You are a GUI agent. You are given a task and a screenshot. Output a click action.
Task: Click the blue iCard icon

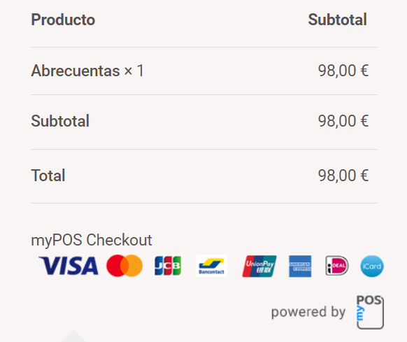pyautogui.click(x=372, y=266)
